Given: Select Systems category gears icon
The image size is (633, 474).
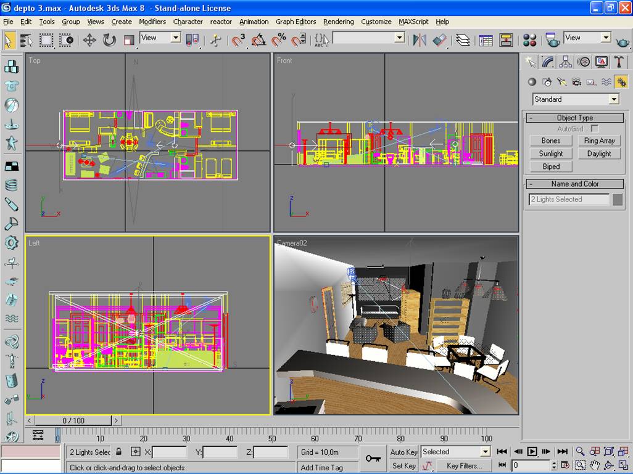Looking at the screenshot, I should click(621, 82).
